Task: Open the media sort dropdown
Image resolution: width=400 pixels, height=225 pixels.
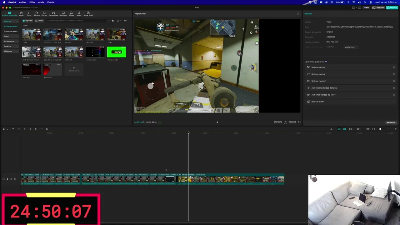Action: tap(119, 21)
